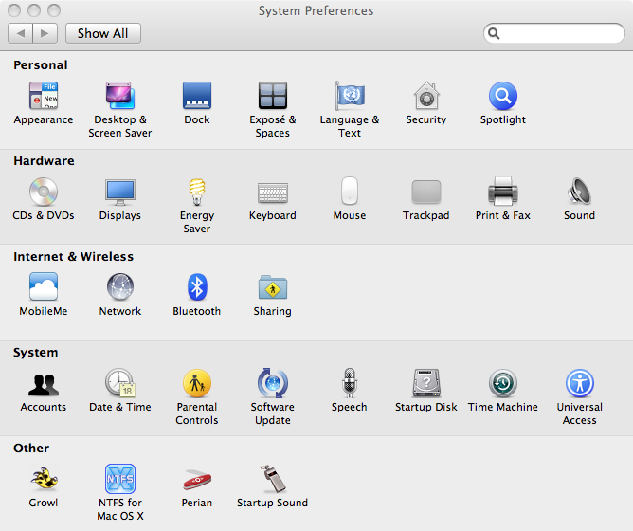Click in the search field

(553, 33)
